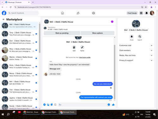
Task: Open Don - 3 Beds 3 Baths House chat
Action: (20, 42)
